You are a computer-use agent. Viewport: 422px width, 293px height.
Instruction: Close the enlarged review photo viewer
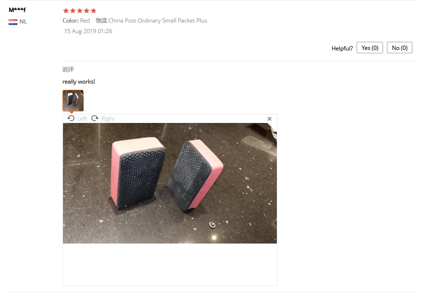point(270,119)
